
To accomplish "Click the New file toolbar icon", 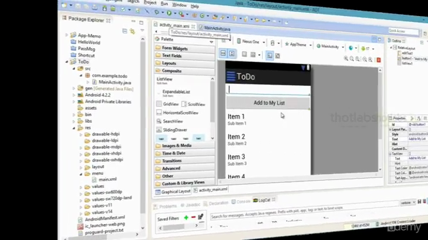I will (x=64, y=5).
